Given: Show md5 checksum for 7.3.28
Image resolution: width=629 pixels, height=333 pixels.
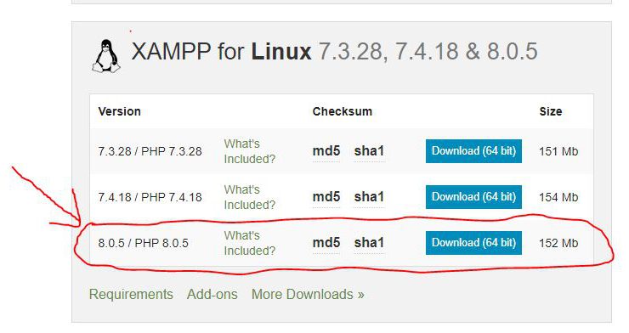Looking at the screenshot, I should coord(326,151).
